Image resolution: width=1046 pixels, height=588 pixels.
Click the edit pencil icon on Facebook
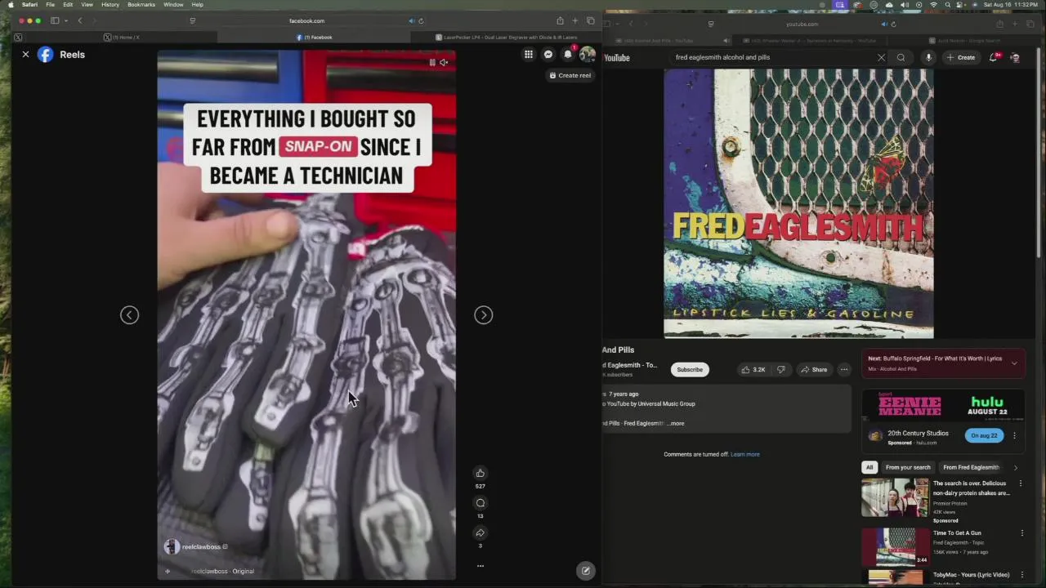tap(586, 571)
